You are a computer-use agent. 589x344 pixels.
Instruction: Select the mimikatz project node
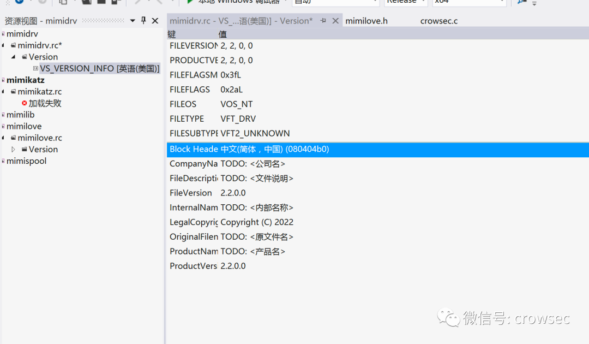pos(26,80)
